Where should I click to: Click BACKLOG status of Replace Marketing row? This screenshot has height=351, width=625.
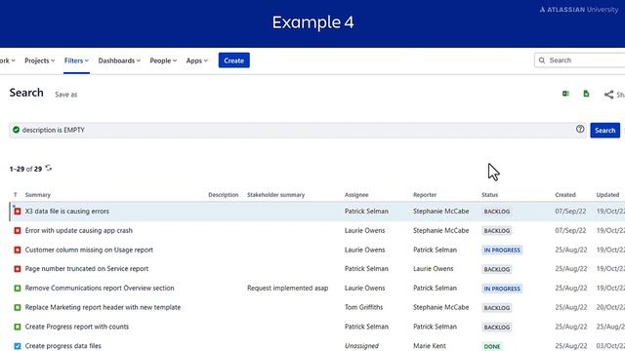pyautogui.click(x=497, y=308)
